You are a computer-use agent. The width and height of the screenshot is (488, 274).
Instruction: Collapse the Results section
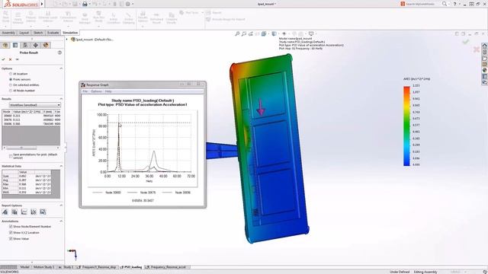click(61, 99)
